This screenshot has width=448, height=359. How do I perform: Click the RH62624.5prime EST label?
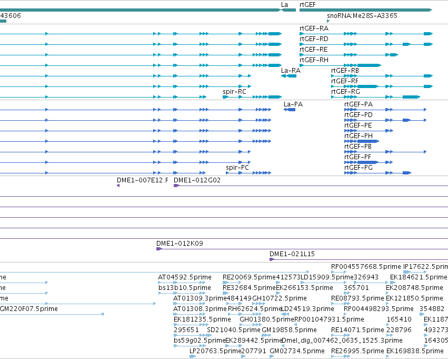(255, 309)
